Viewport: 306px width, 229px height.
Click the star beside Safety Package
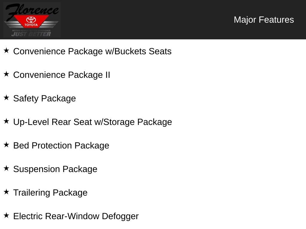7,98
